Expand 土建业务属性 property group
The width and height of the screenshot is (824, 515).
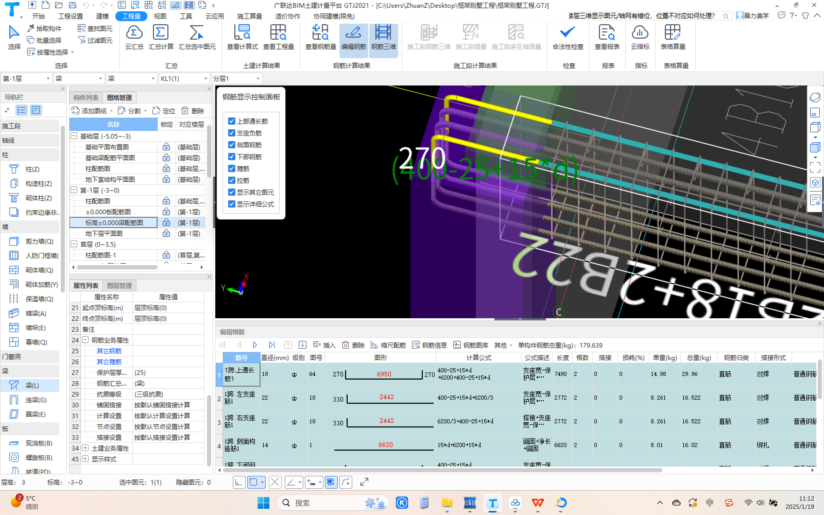tap(85, 448)
